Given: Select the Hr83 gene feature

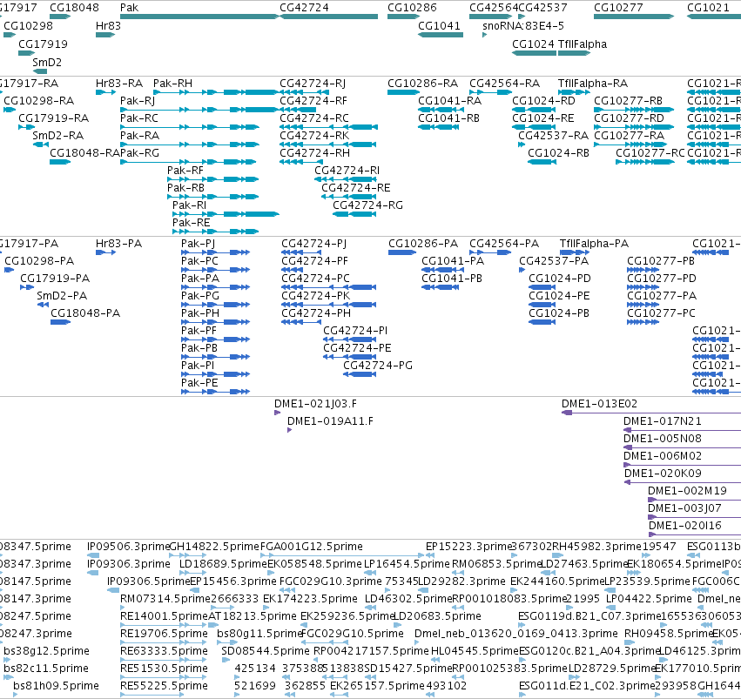Looking at the screenshot, I should point(105,35).
